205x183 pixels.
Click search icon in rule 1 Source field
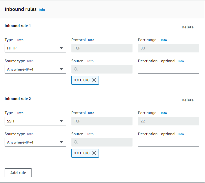click(76, 69)
